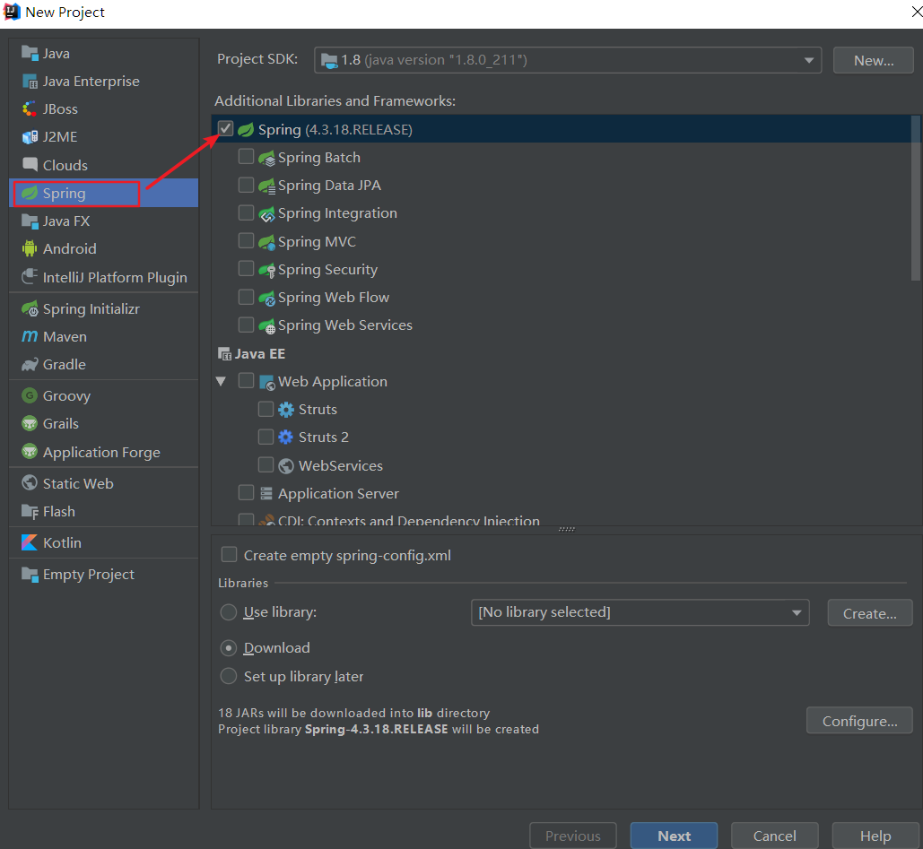Click the Help button
Screen dimensions: 923x849
pos(875,836)
